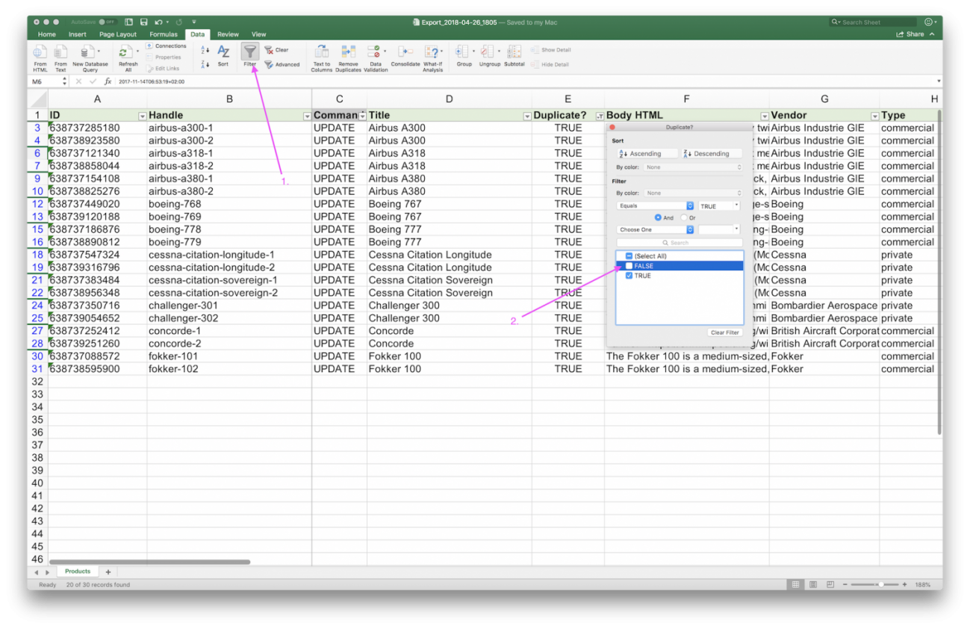Screen dimensions: 970x629
Task: Open the Duplicate? column filter arrow
Action: pos(598,115)
